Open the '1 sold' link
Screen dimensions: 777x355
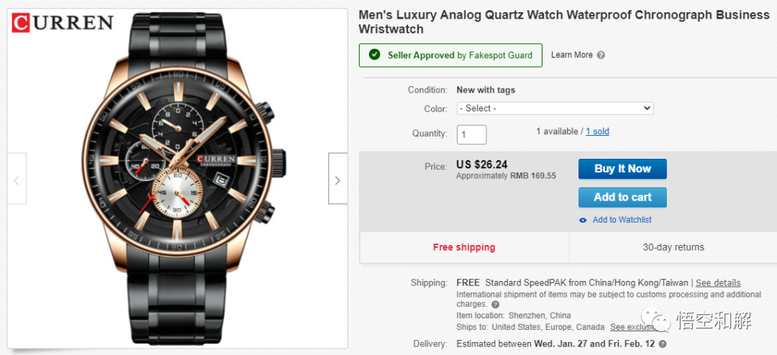(x=597, y=132)
